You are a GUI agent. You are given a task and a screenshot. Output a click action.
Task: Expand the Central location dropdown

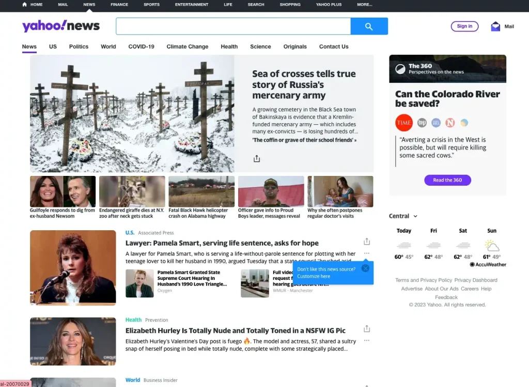403,216
